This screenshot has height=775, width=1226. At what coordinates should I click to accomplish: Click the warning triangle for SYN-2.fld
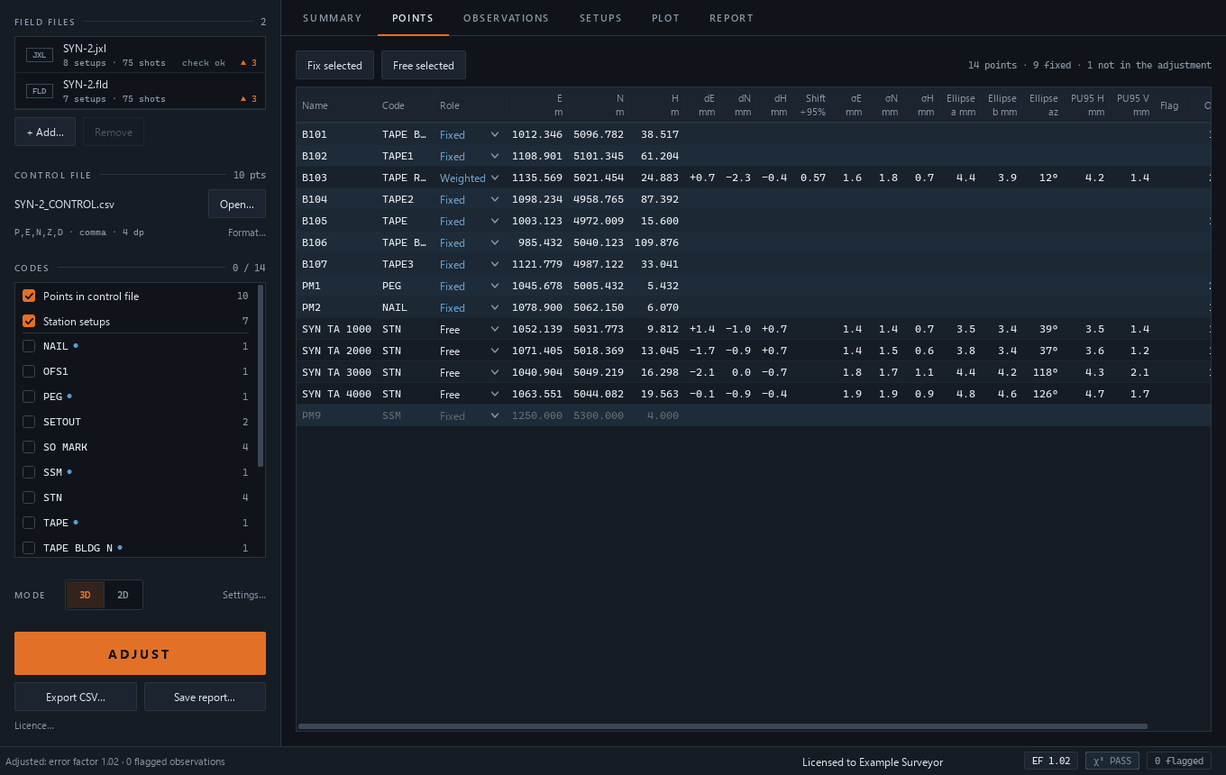coord(242,99)
